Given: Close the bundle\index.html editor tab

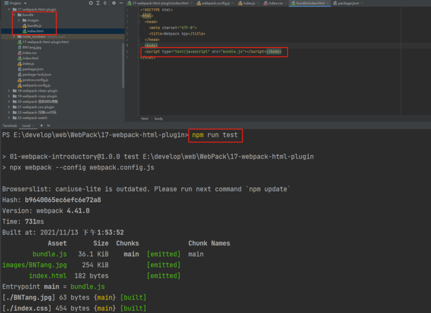Looking at the screenshot, I should (328, 3).
